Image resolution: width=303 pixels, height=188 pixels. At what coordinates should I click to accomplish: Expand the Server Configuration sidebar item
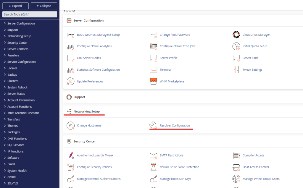point(21,23)
